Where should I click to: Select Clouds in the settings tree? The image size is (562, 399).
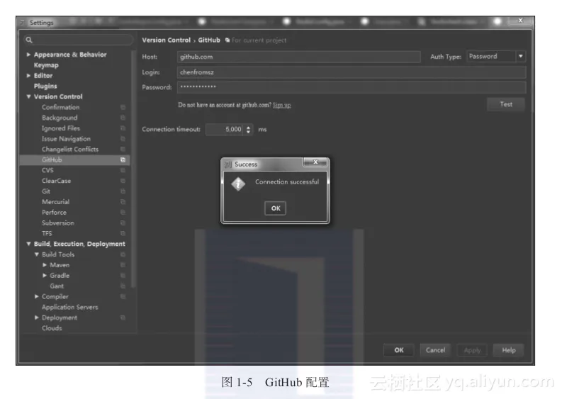(52, 328)
